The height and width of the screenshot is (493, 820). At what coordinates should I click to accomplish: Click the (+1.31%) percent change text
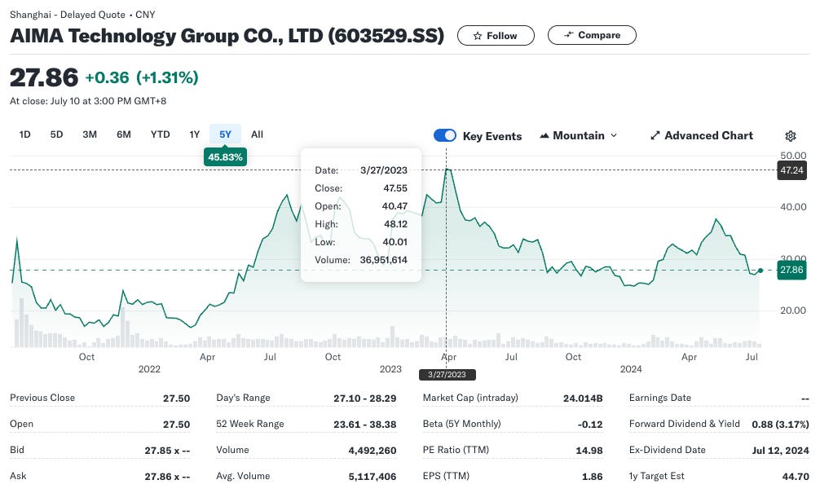pos(167,77)
